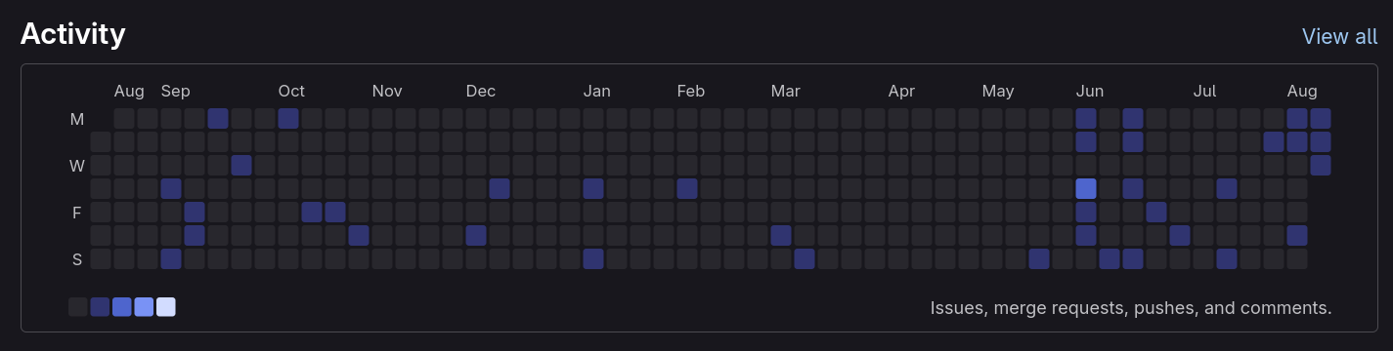
Task: Click the highlighted Thursday cell under Dec
Action: pos(500,188)
